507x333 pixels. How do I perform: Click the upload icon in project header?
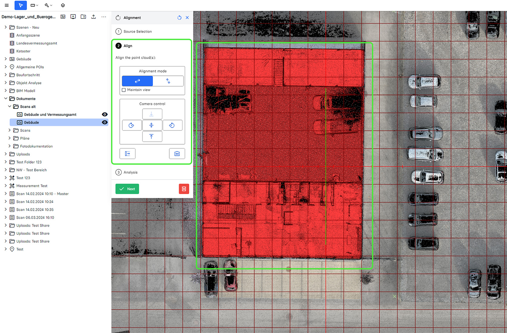tap(94, 17)
